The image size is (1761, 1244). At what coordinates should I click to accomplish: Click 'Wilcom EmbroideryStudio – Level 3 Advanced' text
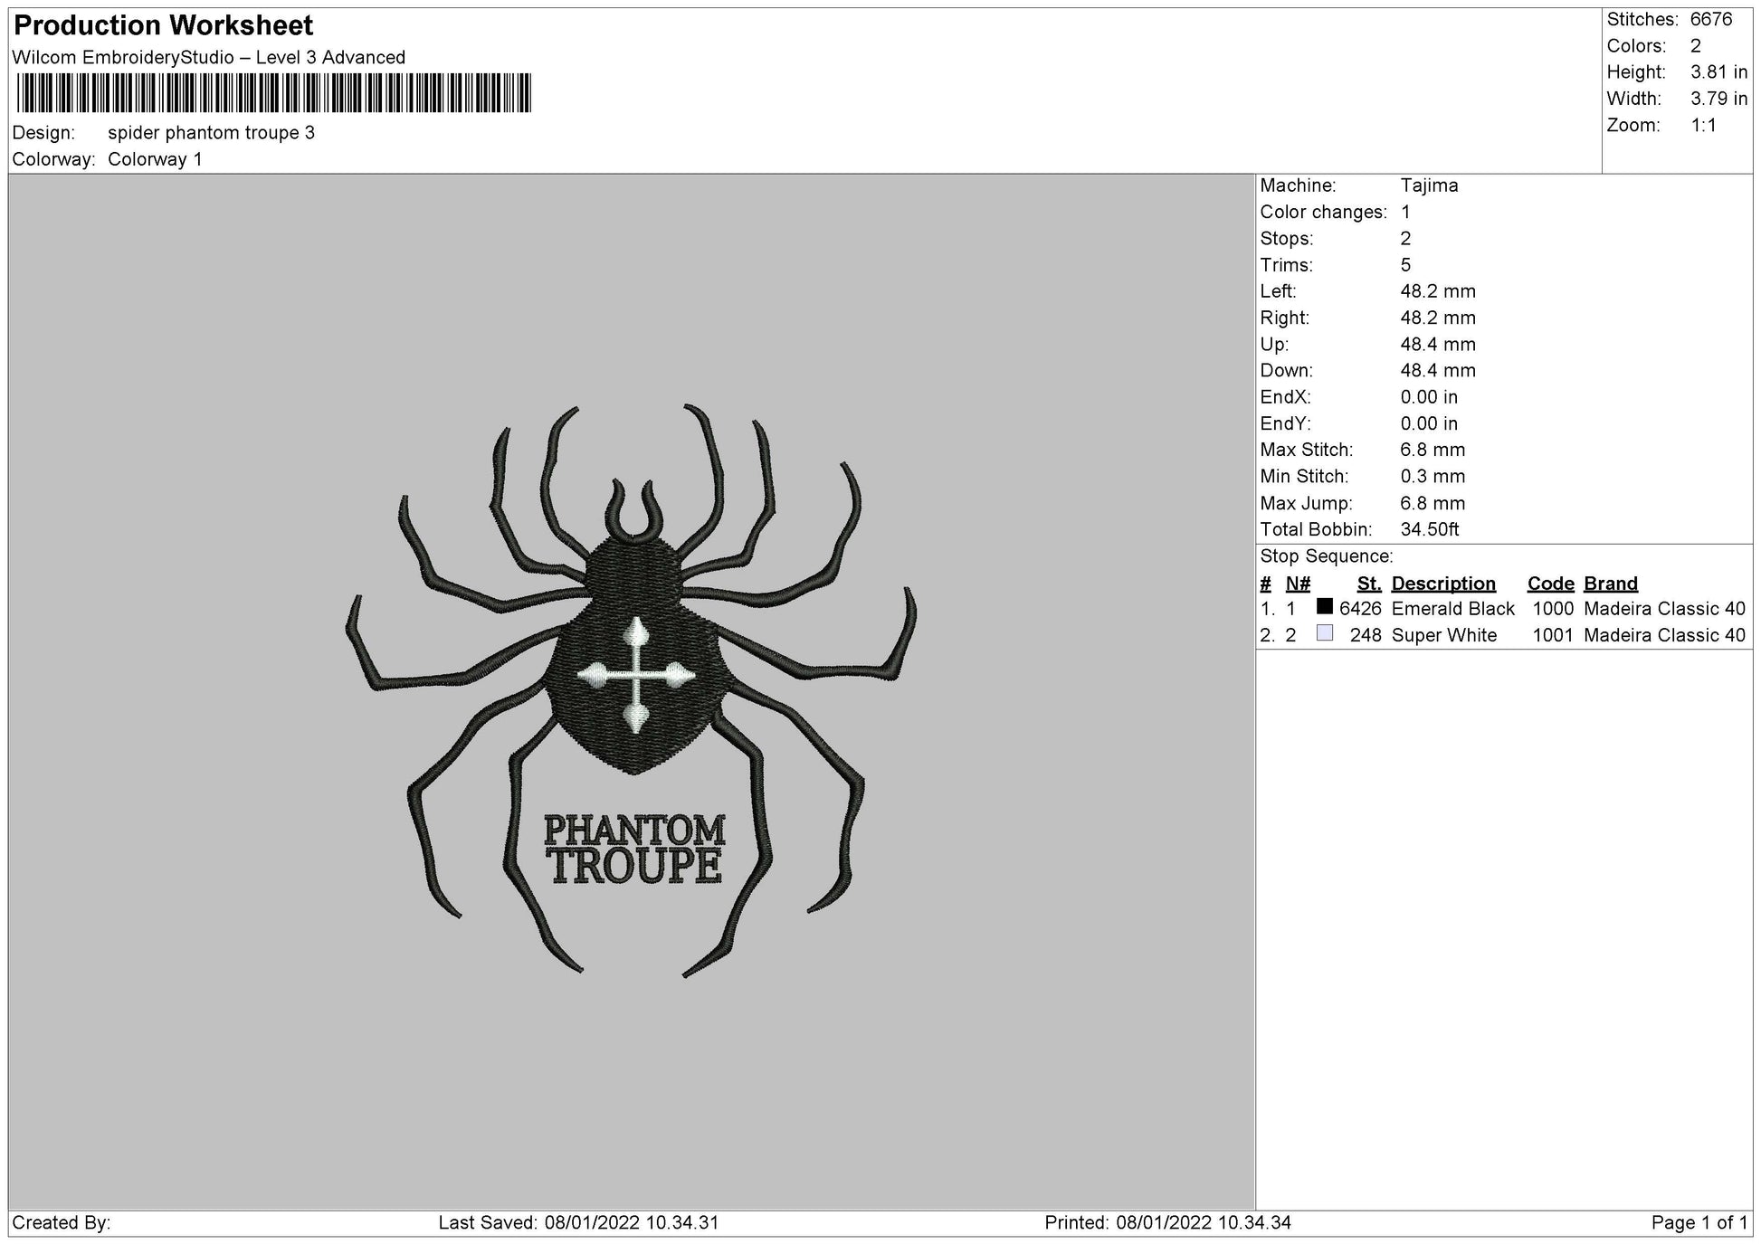coord(209,58)
